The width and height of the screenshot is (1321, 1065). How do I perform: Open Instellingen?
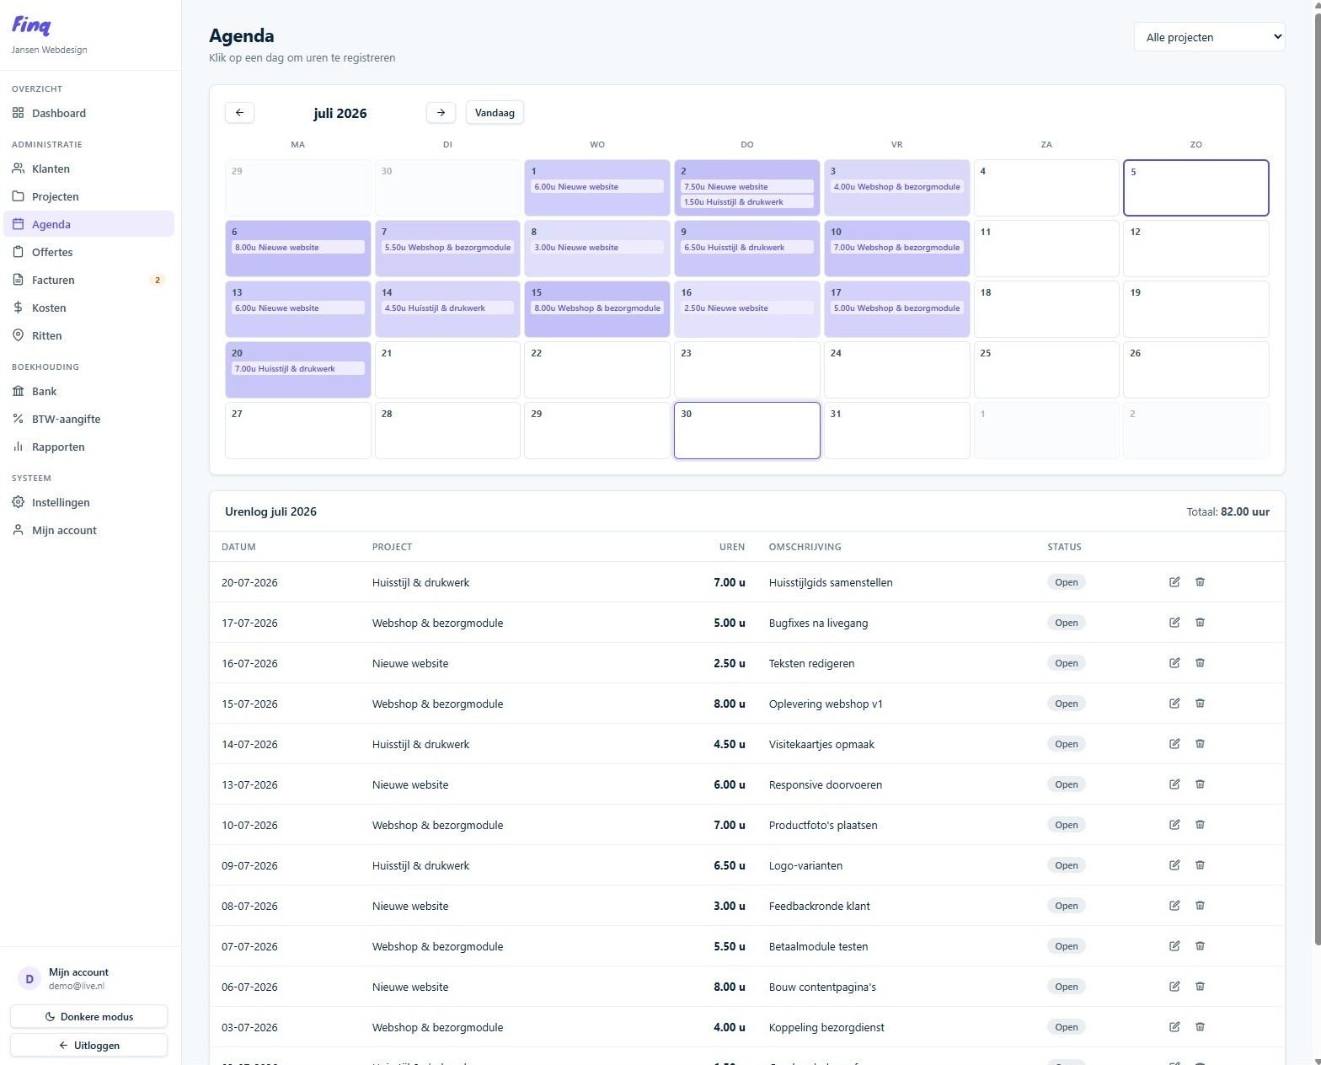click(88, 502)
